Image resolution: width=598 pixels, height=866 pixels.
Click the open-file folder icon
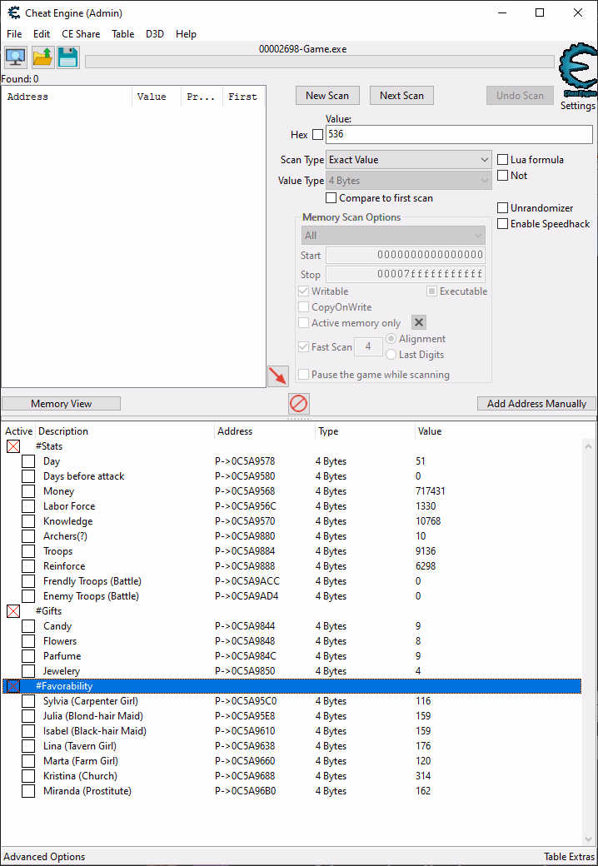[x=42, y=57]
